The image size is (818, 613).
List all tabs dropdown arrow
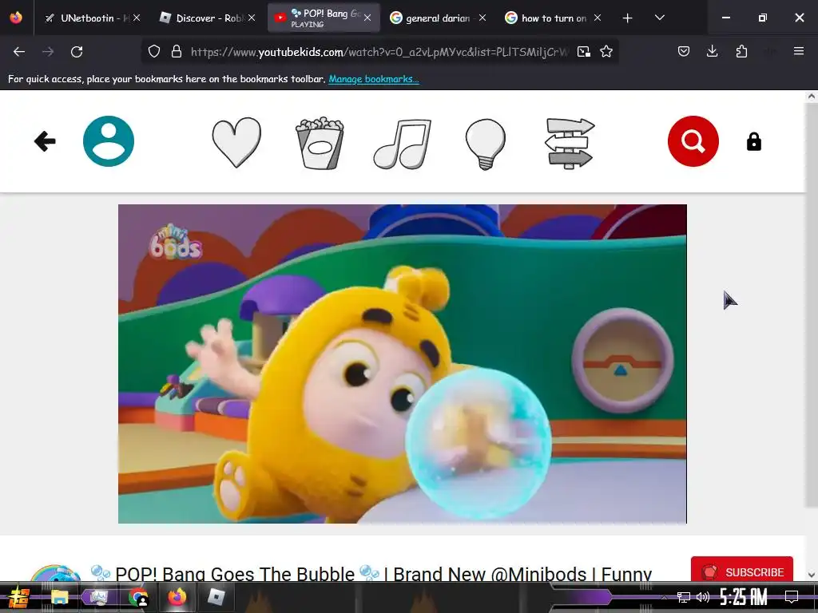tap(659, 18)
